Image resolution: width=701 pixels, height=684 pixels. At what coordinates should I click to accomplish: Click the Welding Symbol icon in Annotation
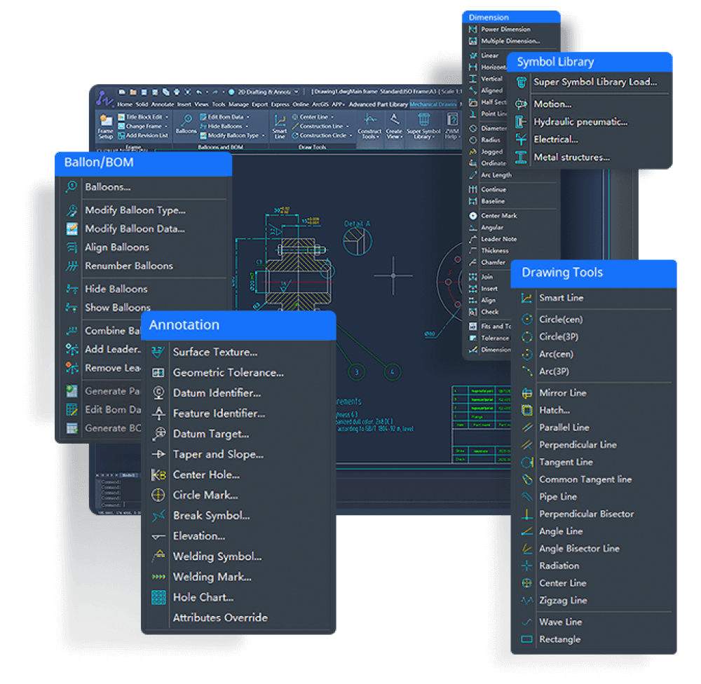coord(158,556)
